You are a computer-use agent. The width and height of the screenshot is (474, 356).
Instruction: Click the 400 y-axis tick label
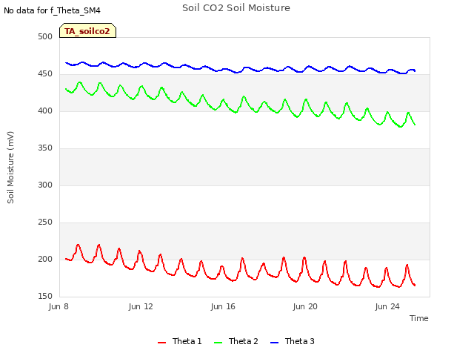pyautogui.click(x=45, y=111)
